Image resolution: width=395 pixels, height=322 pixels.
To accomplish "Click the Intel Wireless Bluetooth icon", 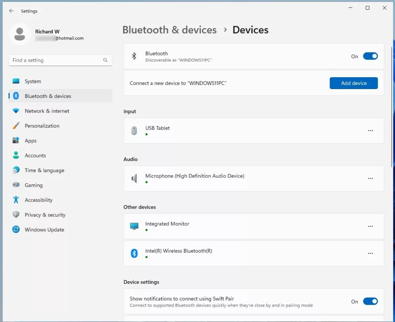I will (134, 253).
